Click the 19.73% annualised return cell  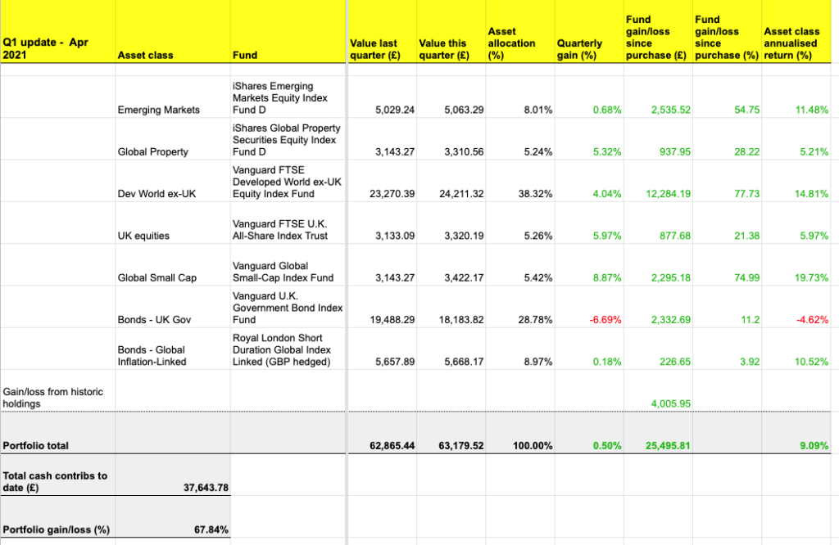coord(796,264)
